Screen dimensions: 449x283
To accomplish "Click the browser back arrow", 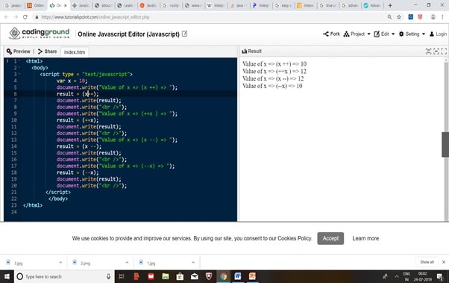I will 7,17.
